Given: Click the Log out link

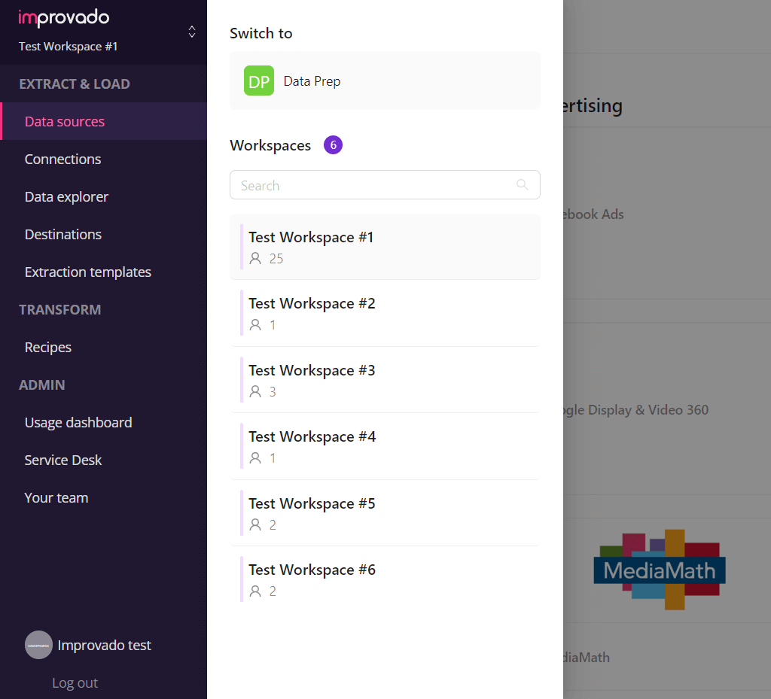Looking at the screenshot, I should (75, 682).
